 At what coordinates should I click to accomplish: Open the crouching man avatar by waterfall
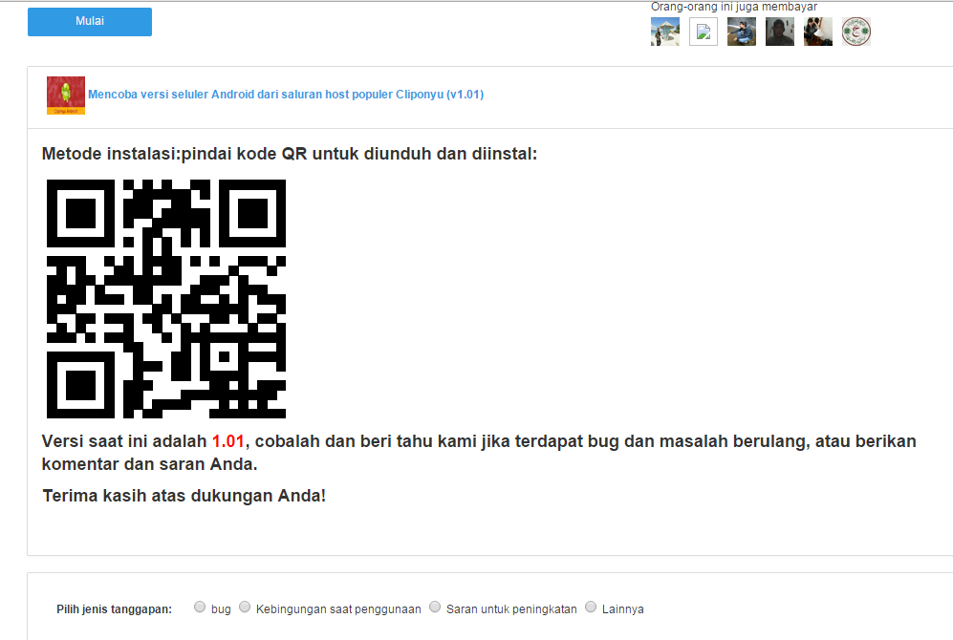742,31
